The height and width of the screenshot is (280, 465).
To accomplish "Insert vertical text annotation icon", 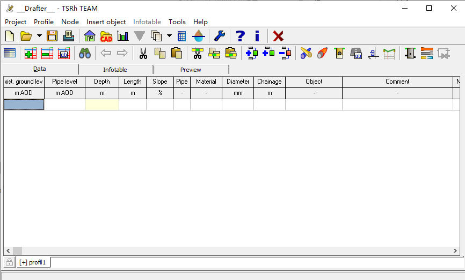I will point(373,53).
